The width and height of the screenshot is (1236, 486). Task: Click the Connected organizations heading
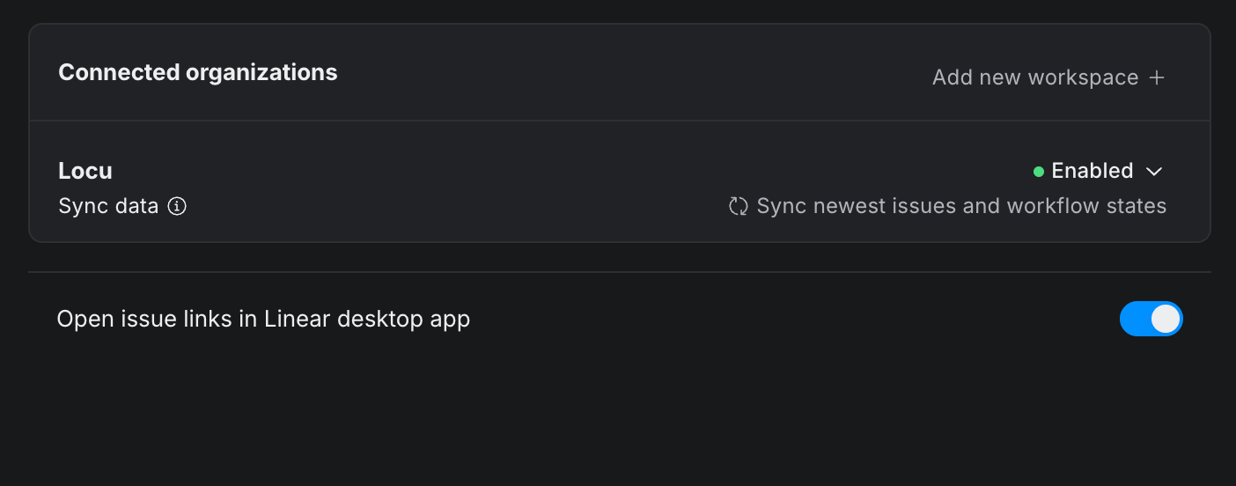click(198, 72)
